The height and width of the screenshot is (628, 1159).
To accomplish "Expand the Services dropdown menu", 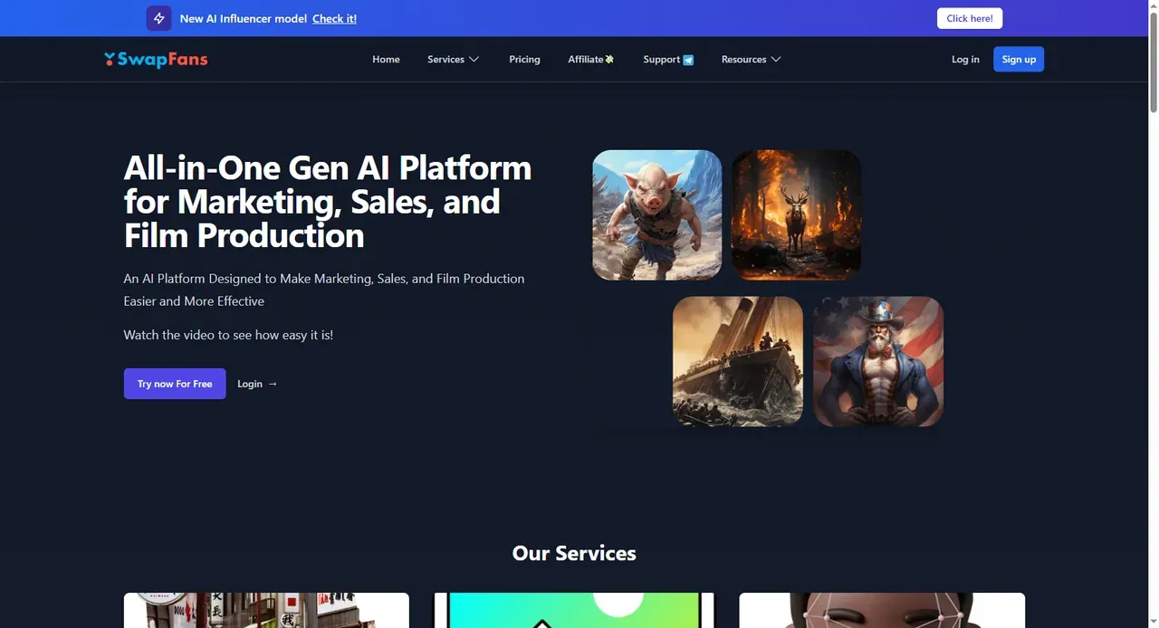I will pyautogui.click(x=454, y=60).
